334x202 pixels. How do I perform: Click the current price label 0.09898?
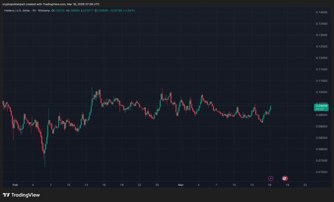pos(321,106)
